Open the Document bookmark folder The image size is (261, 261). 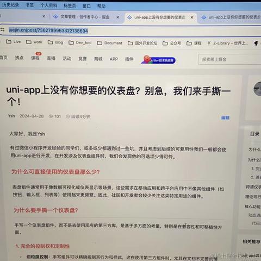[109, 43]
